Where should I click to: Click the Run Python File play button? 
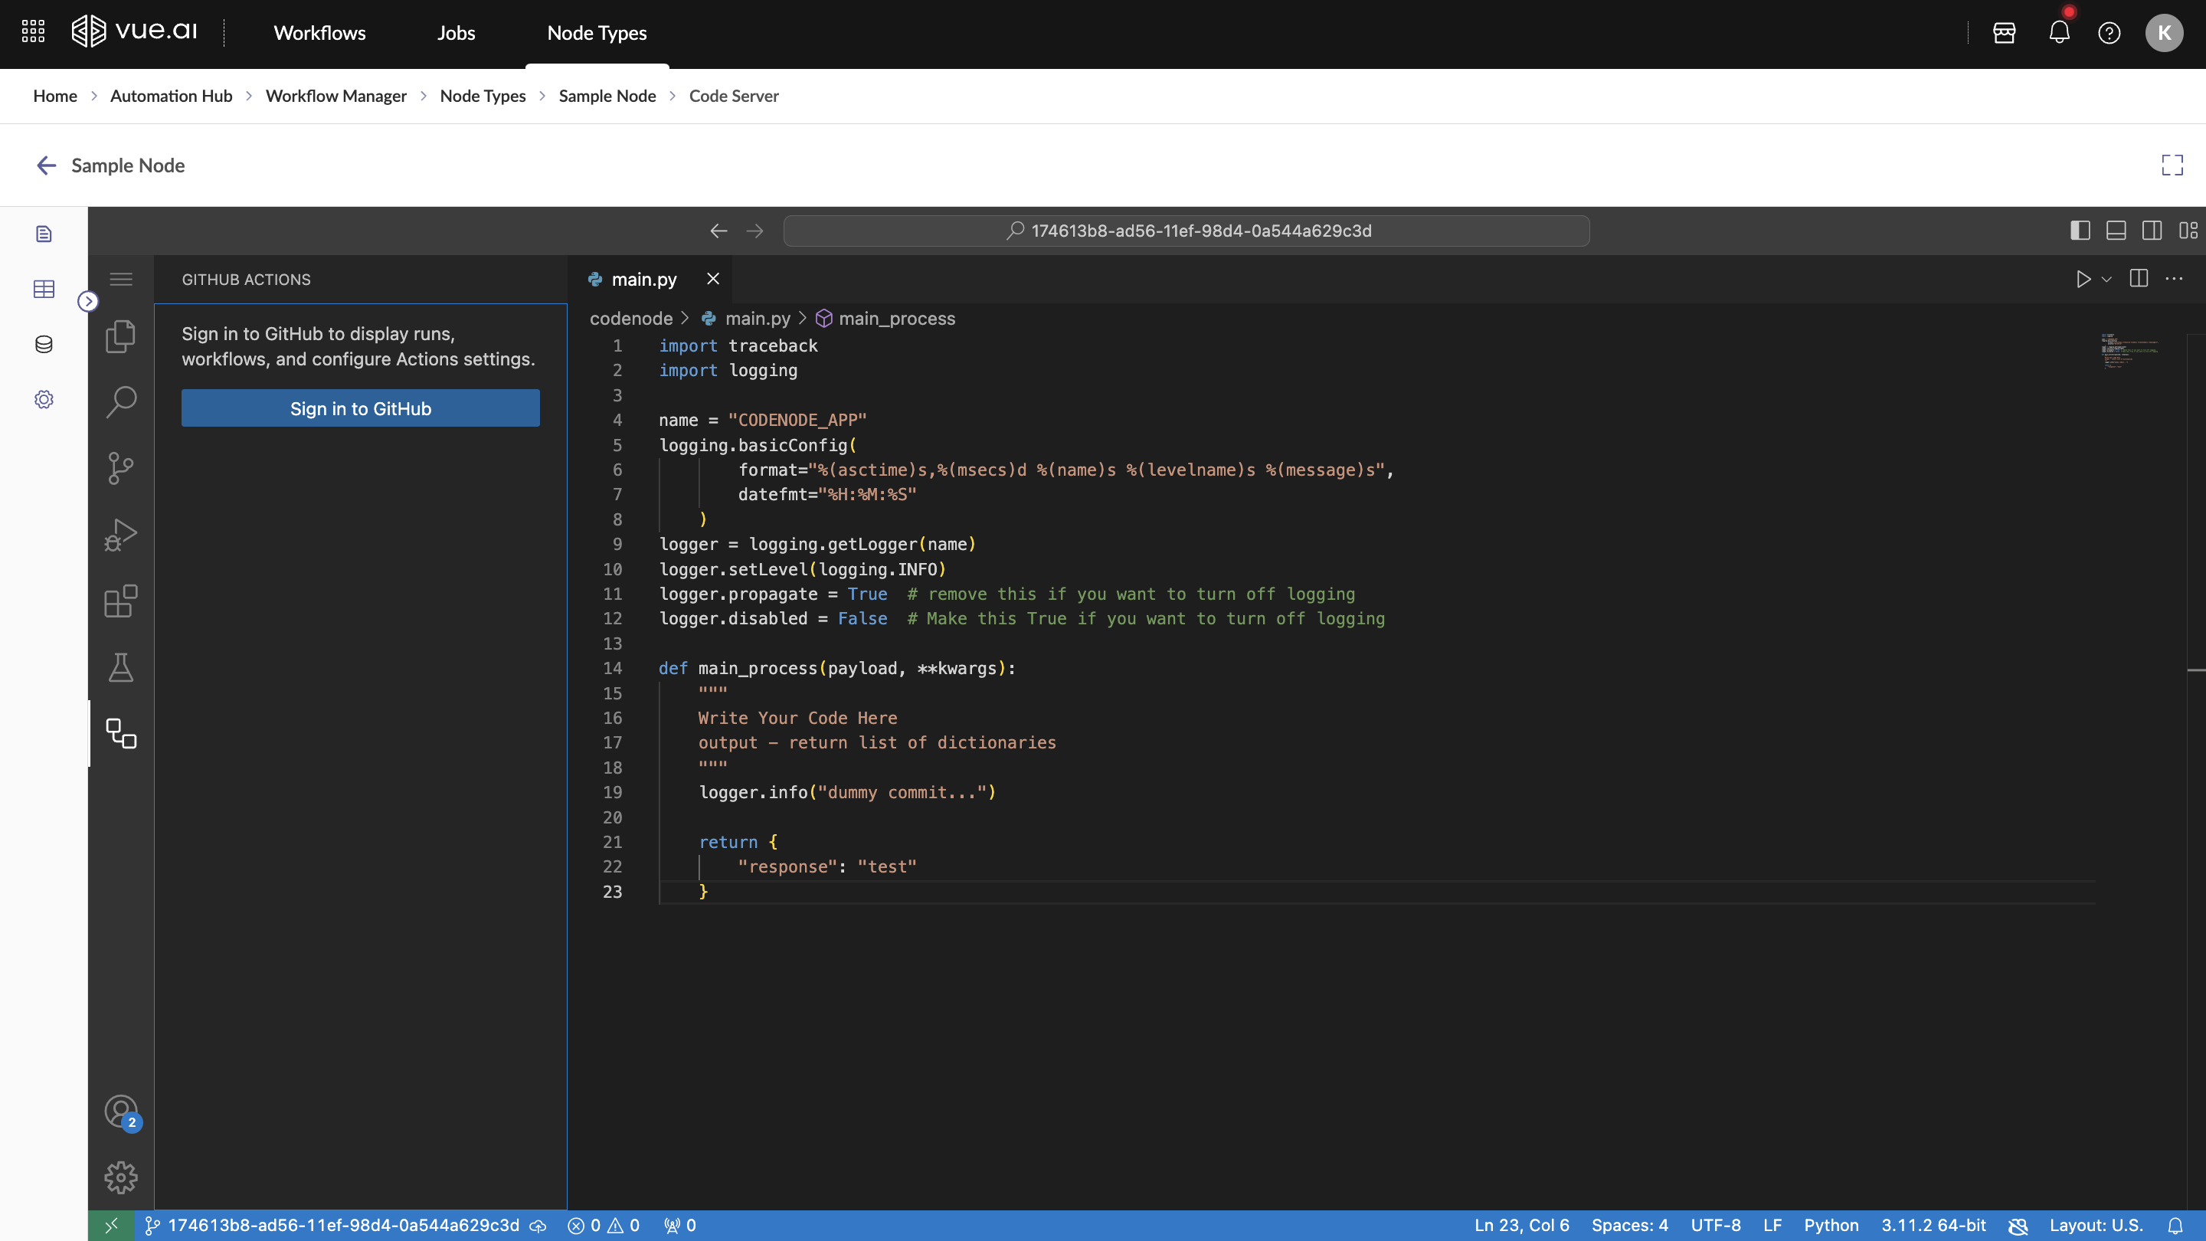pyautogui.click(x=2083, y=279)
